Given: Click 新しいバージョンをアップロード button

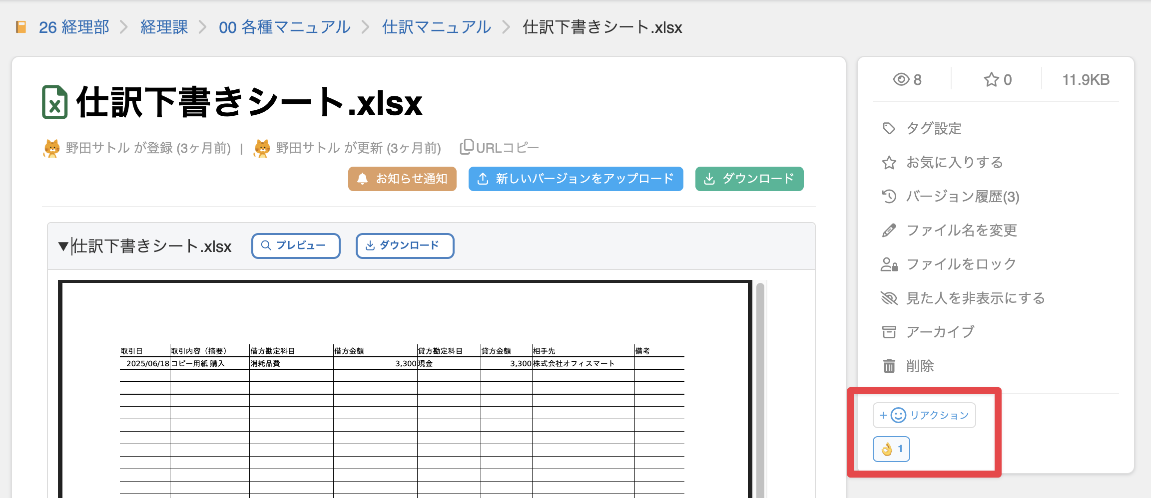Looking at the screenshot, I should pyautogui.click(x=575, y=179).
